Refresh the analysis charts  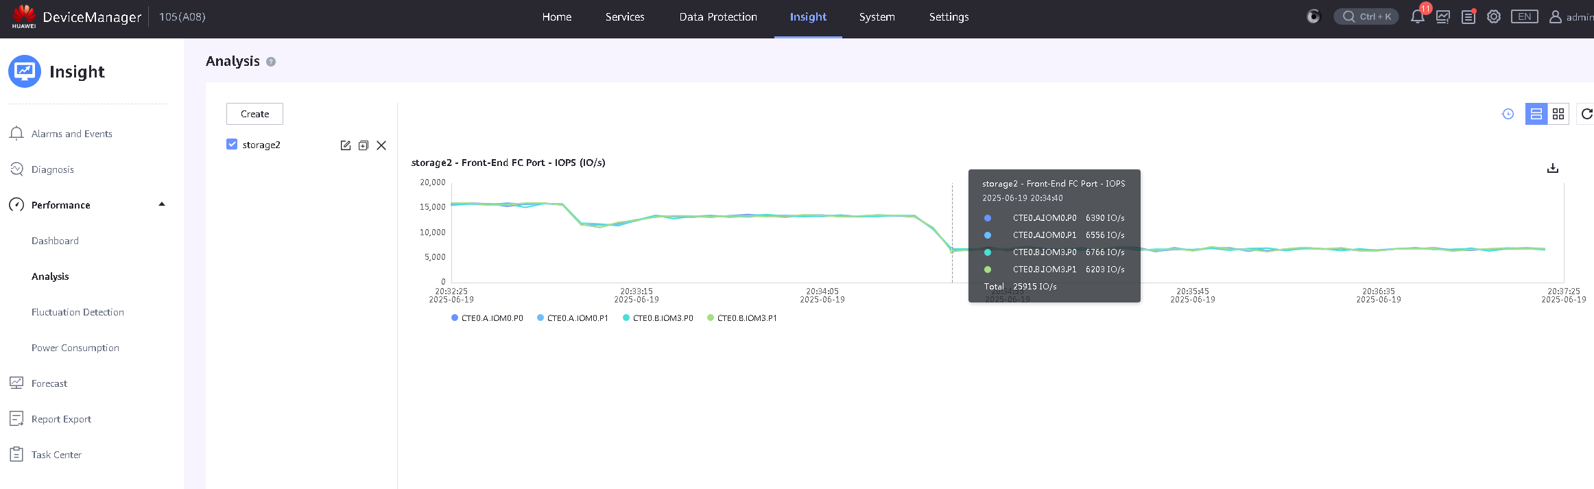tap(1586, 114)
